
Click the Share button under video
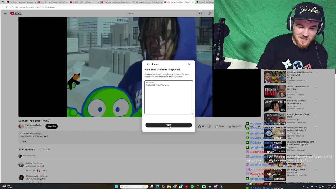click(219, 126)
